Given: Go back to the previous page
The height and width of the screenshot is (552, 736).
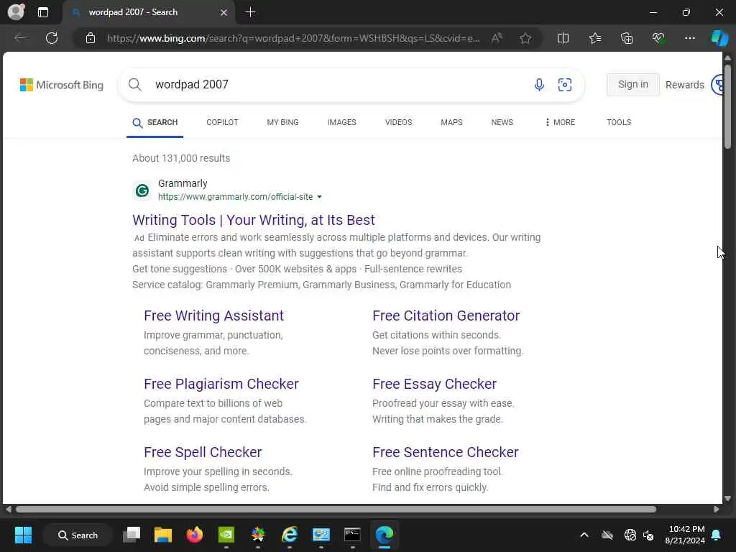Looking at the screenshot, I should coord(20,38).
